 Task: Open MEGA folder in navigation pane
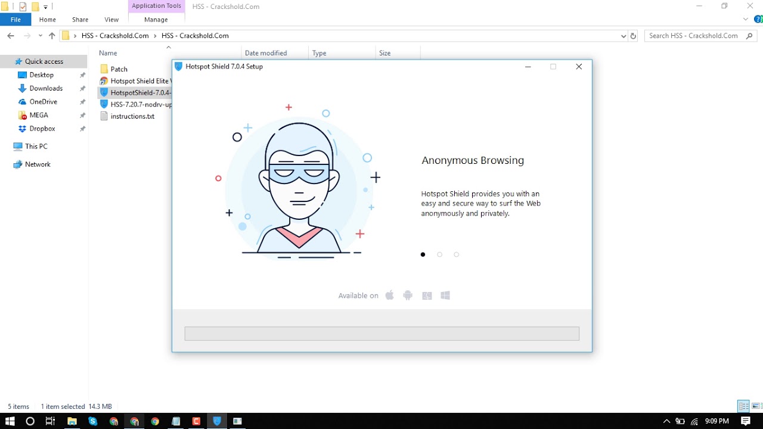[x=39, y=115]
